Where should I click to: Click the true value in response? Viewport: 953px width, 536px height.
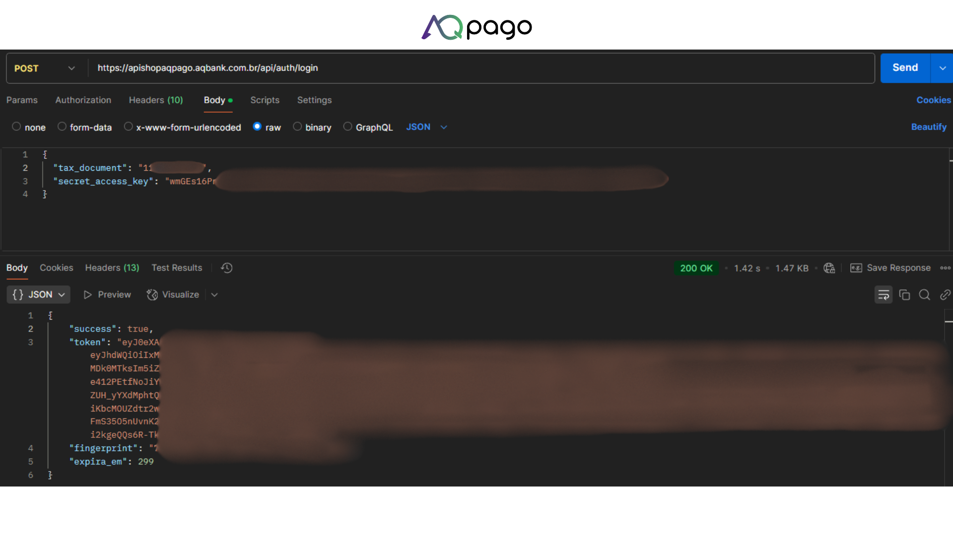[x=137, y=329]
